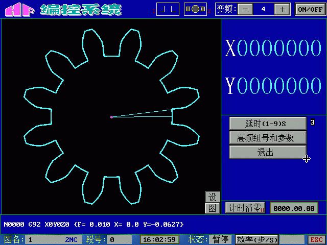The height and width of the screenshot is (245, 327).
Task: Click the 段号 segment number field
Action: coord(120,239)
